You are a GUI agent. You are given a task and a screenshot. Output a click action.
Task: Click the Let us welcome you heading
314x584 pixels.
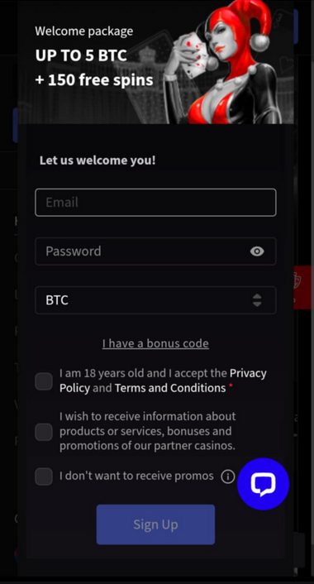point(98,160)
